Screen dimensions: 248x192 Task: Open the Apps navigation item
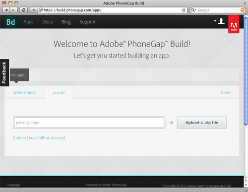[28, 22]
